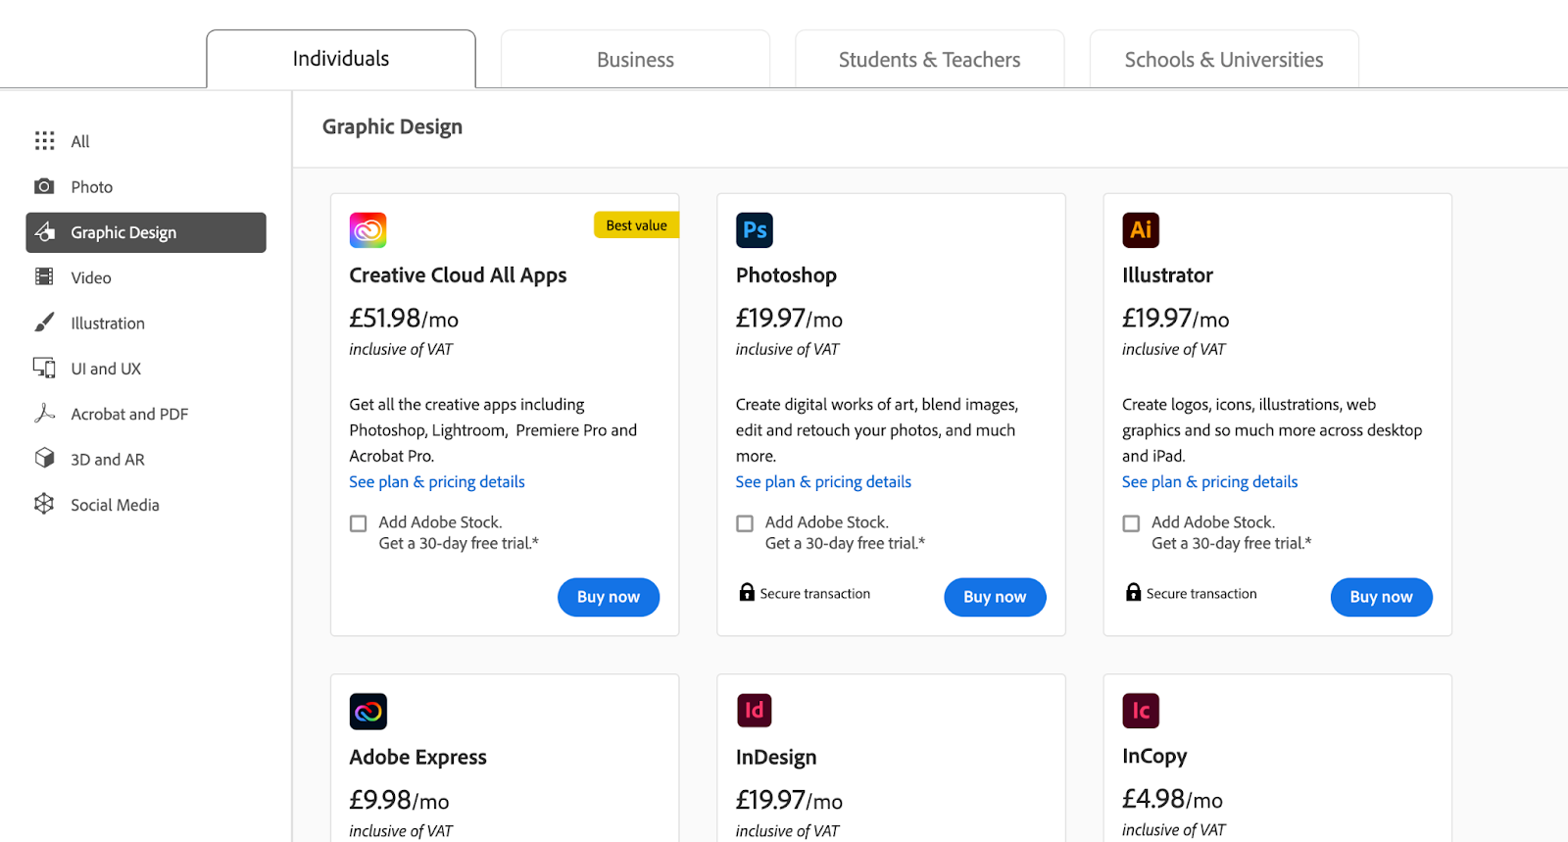1568x842 pixels.
Task: Select Social Media category in sidebar
Action: click(114, 505)
